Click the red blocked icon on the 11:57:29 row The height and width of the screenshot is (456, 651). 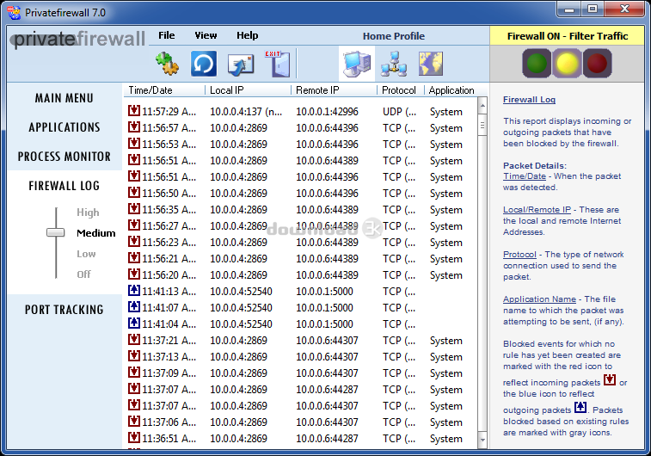pos(134,111)
